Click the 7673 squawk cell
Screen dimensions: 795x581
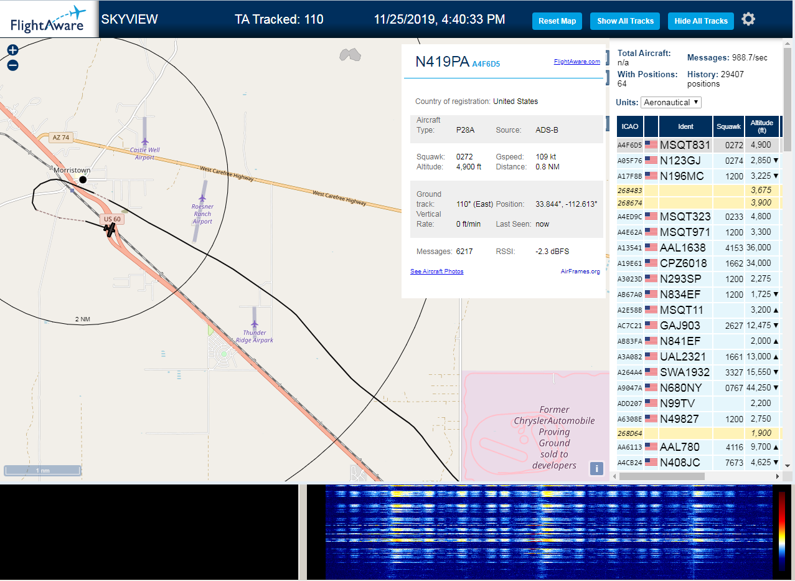coord(729,463)
